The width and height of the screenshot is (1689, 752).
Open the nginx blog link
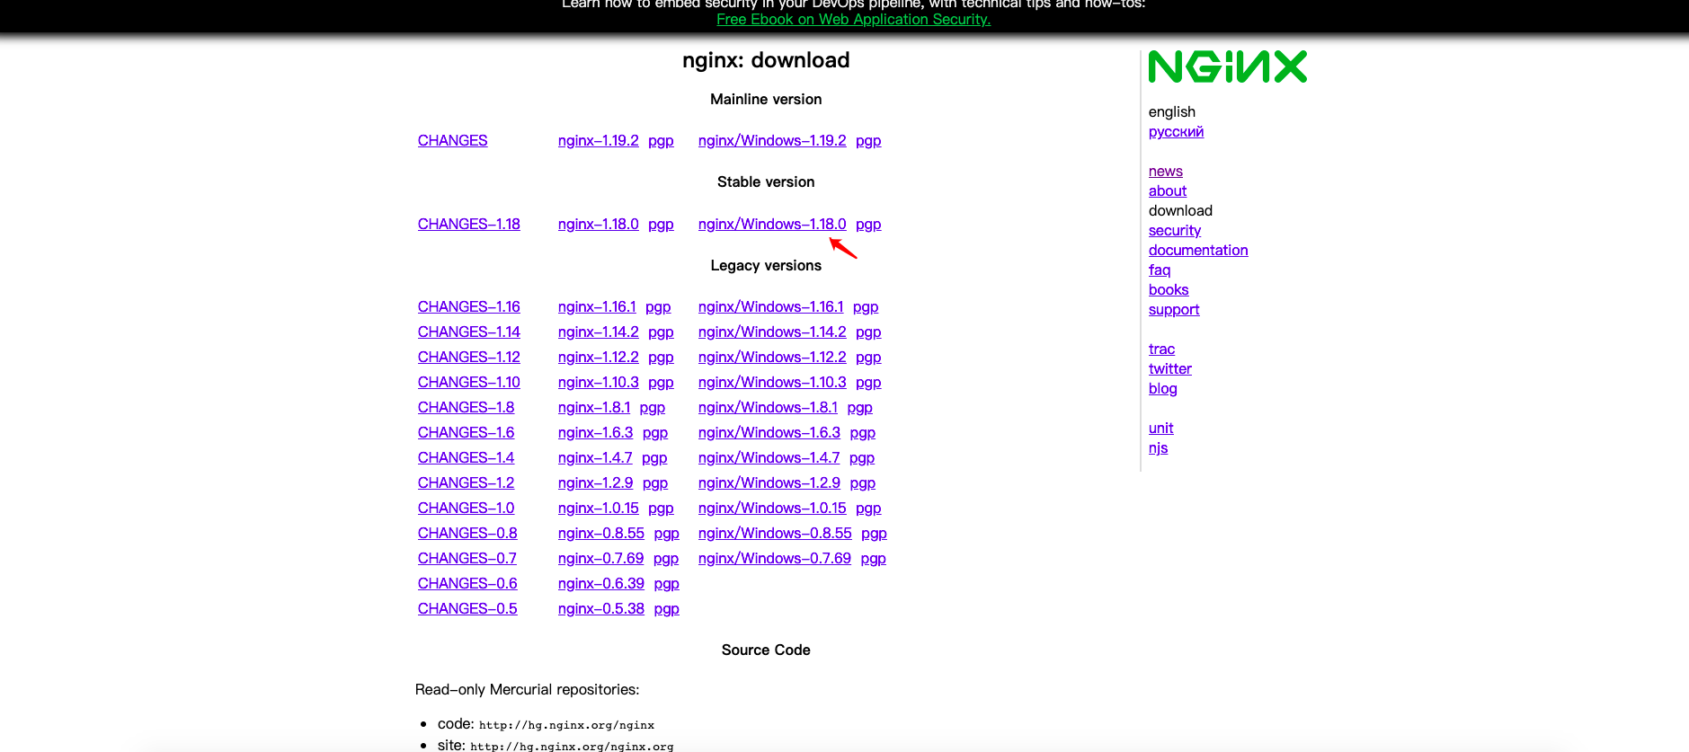tap(1163, 389)
